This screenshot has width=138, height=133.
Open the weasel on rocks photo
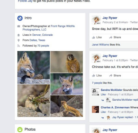click(67, 106)
